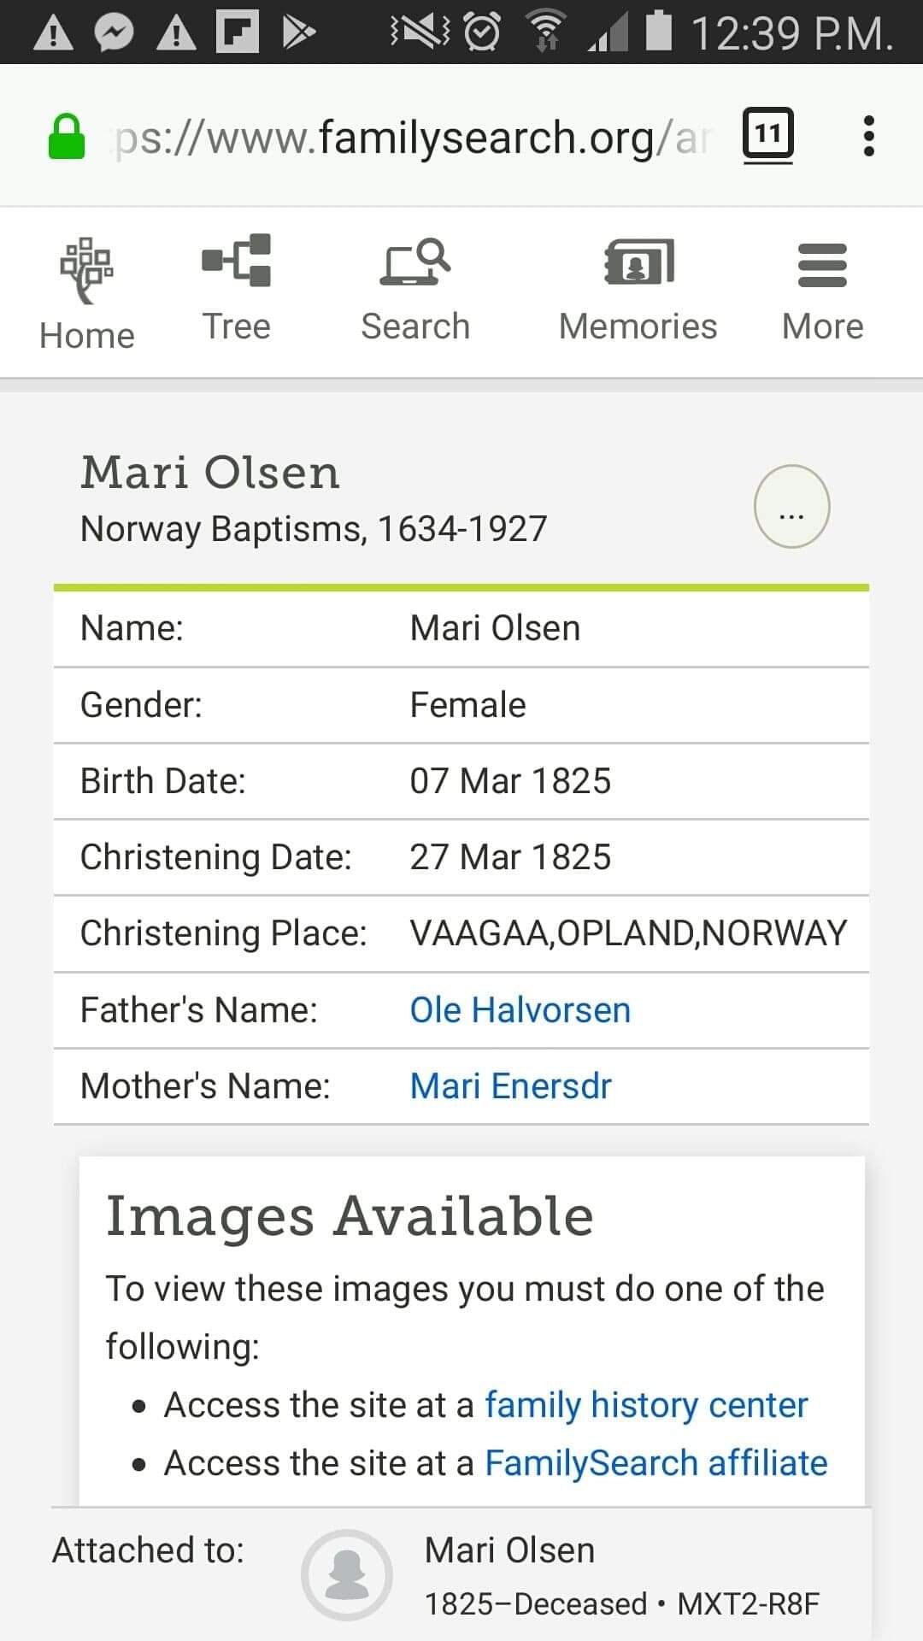The image size is (923, 1641).
Task: Open the Search records icon
Action: coord(415,262)
